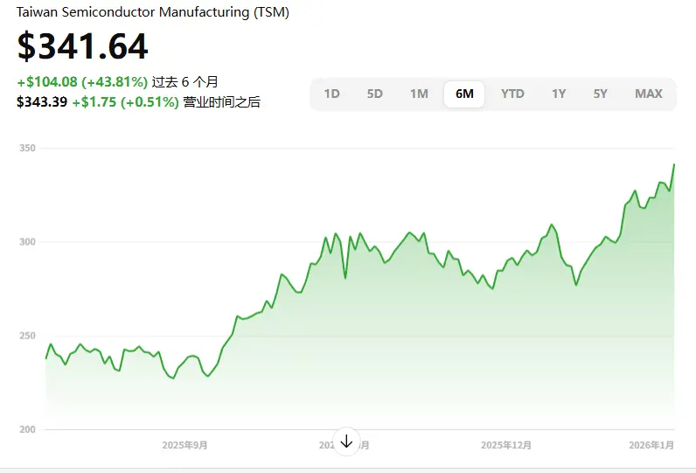Click the 2026年1月 x-axis label
The width and height of the screenshot is (696, 473).
click(651, 445)
